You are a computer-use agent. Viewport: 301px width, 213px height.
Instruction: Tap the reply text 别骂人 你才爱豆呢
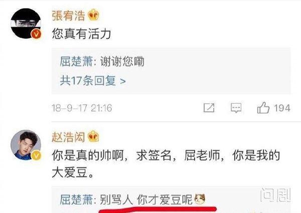tap(146, 199)
